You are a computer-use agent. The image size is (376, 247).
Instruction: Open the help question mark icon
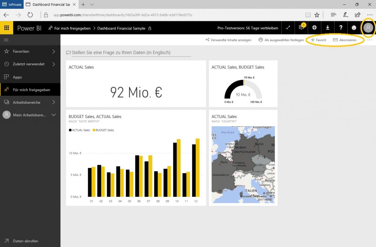(x=341, y=27)
